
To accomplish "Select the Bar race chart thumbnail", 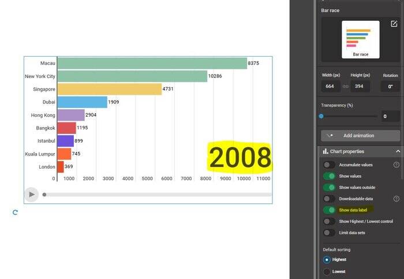I will point(360,39).
